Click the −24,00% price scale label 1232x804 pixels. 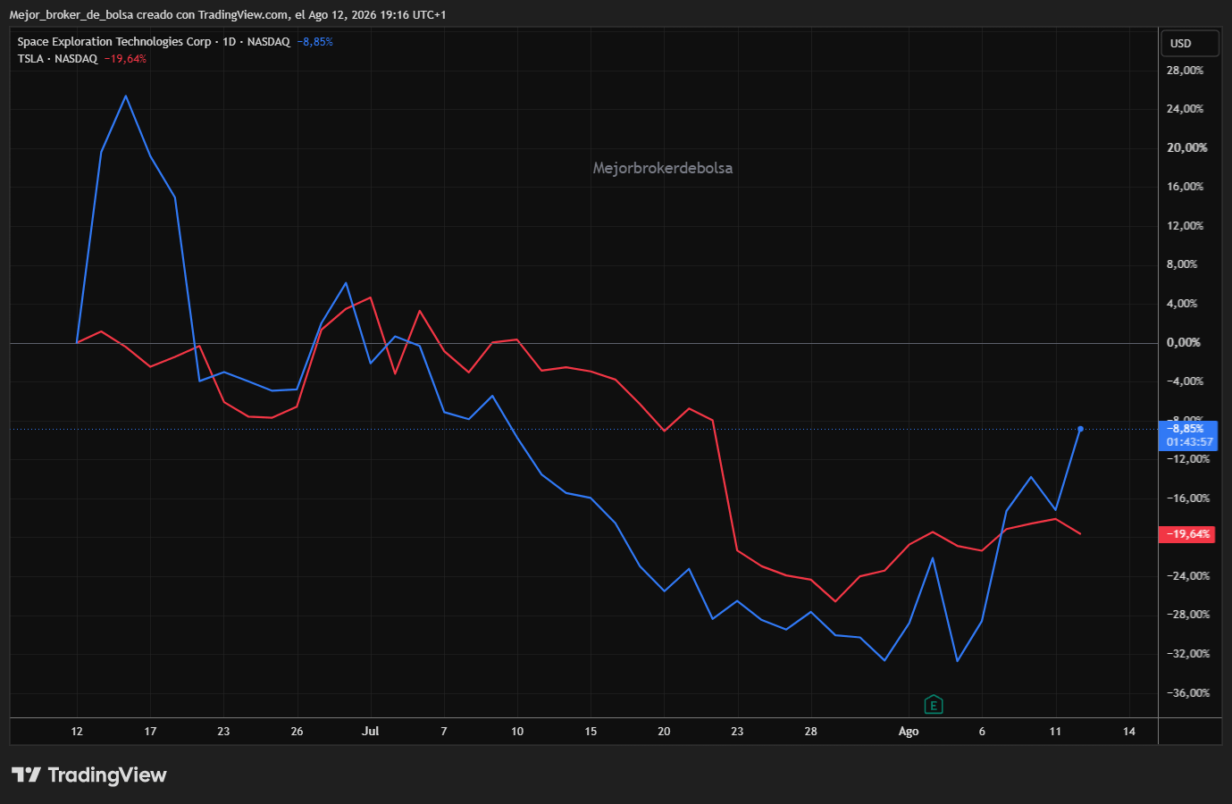click(x=1188, y=576)
